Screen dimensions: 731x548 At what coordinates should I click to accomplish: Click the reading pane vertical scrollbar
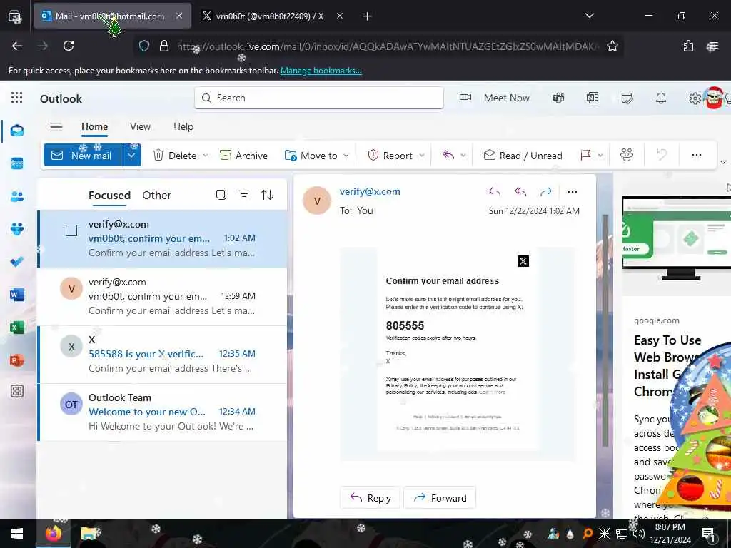[x=605, y=330]
